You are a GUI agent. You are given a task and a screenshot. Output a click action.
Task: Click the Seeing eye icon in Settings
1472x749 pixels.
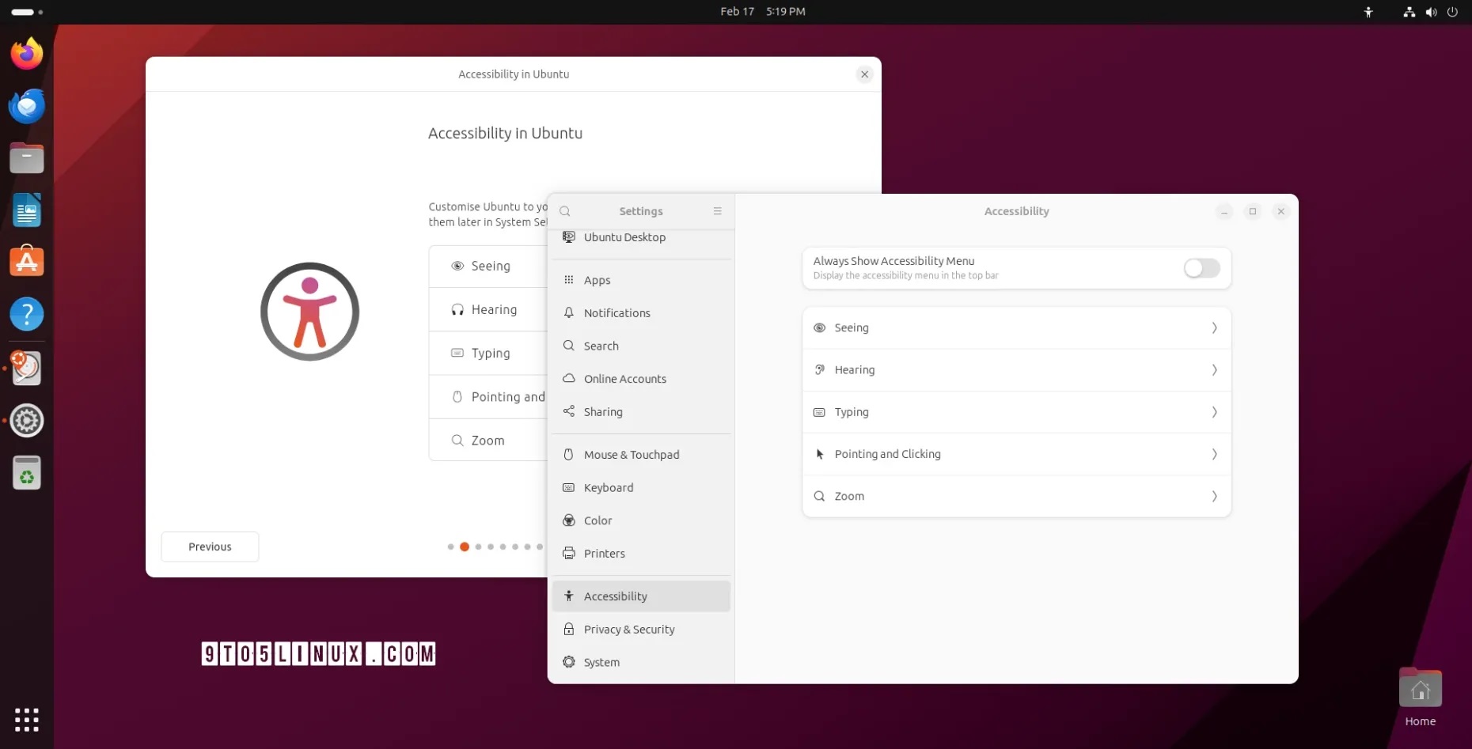coord(820,327)
